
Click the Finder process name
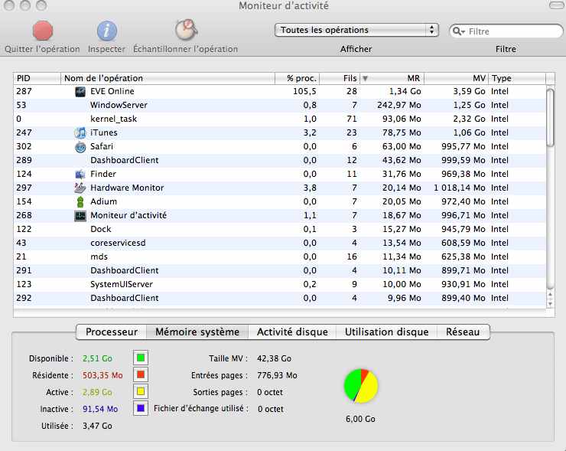tap(103, 174)
